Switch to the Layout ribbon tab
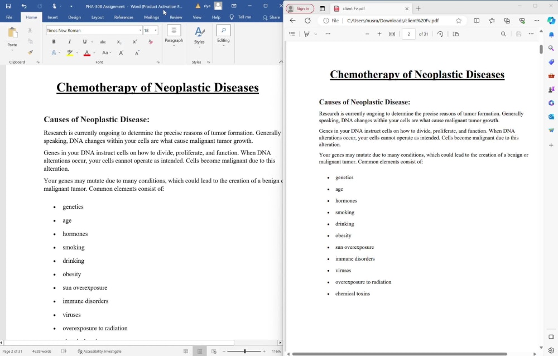 pos(98,17)
